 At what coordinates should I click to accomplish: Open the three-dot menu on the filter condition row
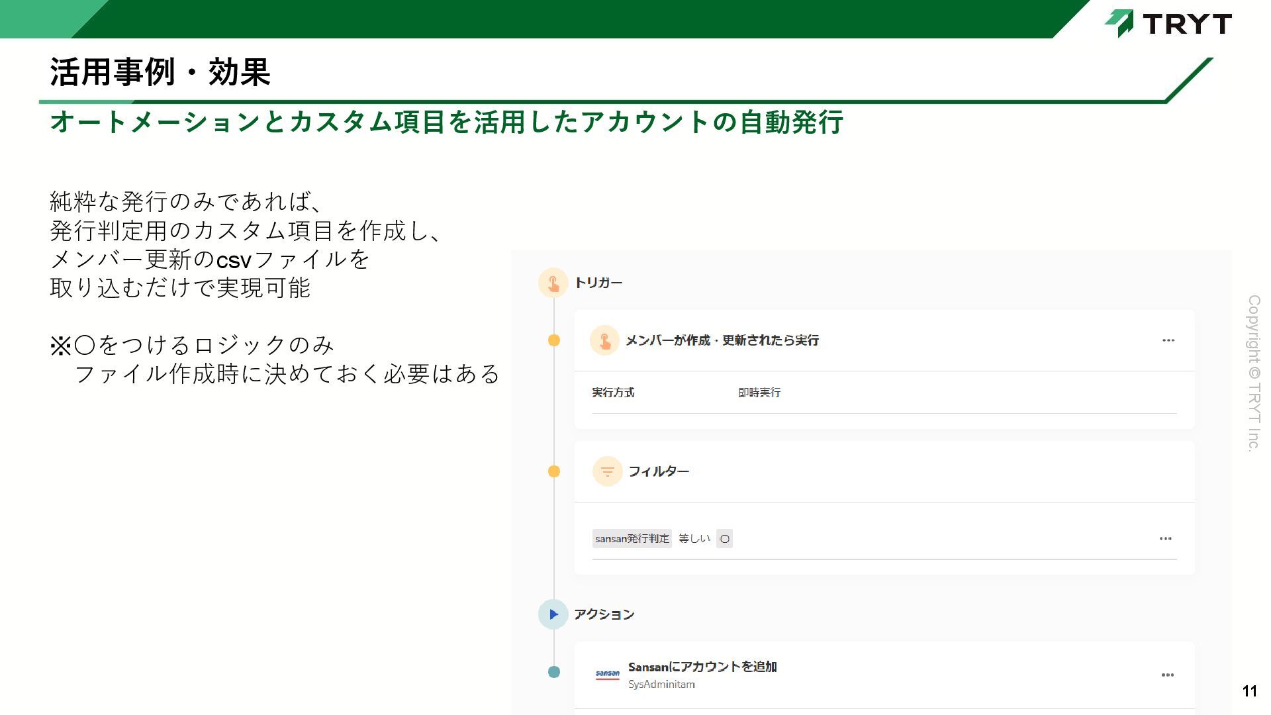click(x=1165, y=539)
